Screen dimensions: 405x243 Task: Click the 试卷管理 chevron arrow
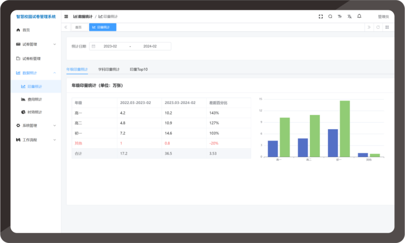pos(55,44)
